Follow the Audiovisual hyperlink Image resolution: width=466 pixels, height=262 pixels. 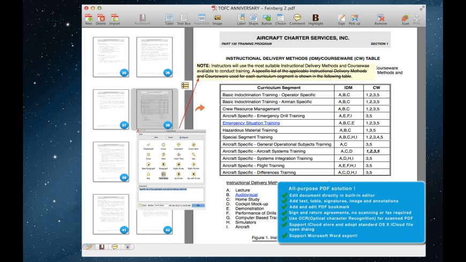click(x=246, y=195)
